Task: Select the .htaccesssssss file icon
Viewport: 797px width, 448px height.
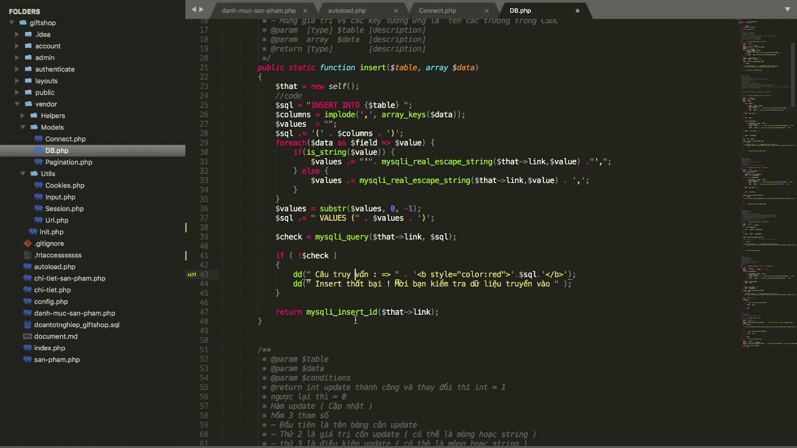Action: pyautogui.click(x=27, y=255)
